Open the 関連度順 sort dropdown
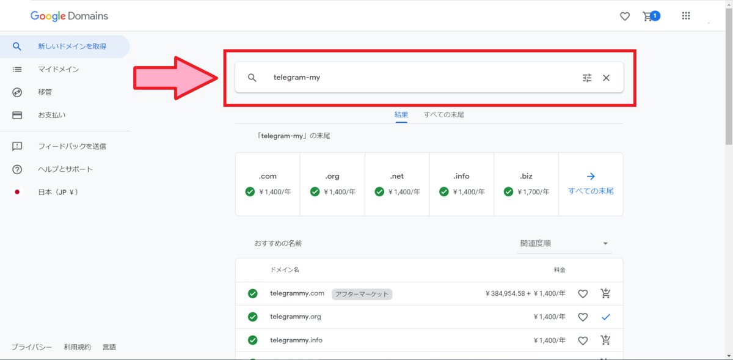Screen dimensions: 733x360 (x=564, y=243)
